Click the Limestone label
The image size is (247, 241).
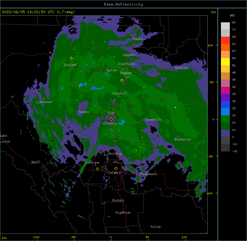[x=44, y=102]
